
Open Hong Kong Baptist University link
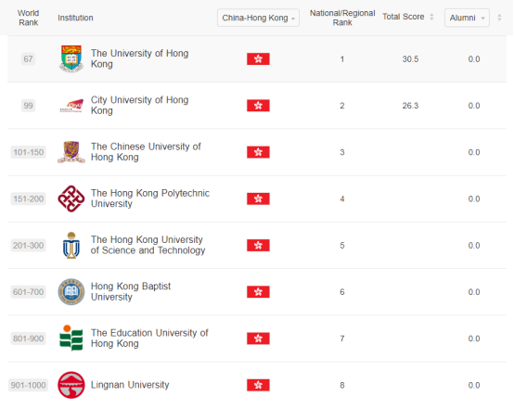pos(131,291)
